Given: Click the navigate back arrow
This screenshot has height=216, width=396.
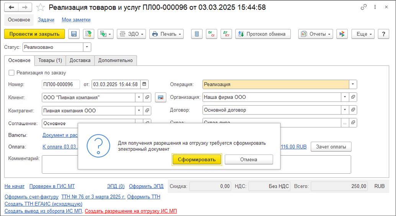Looking at the screenshot, I should point(12,8).
